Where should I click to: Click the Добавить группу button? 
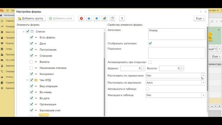[x=31, y=18]
